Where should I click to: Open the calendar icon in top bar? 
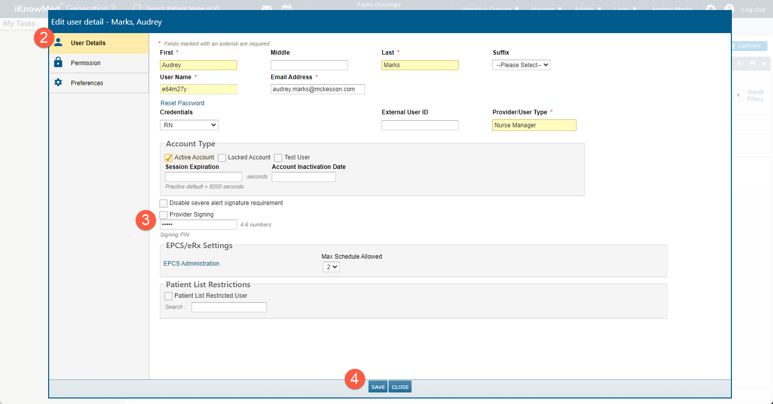[x=287, y=9]
